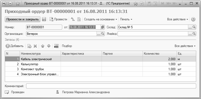The image size is (201, 99).
Task: Click the barcode scanner icon
Action: 56,46
